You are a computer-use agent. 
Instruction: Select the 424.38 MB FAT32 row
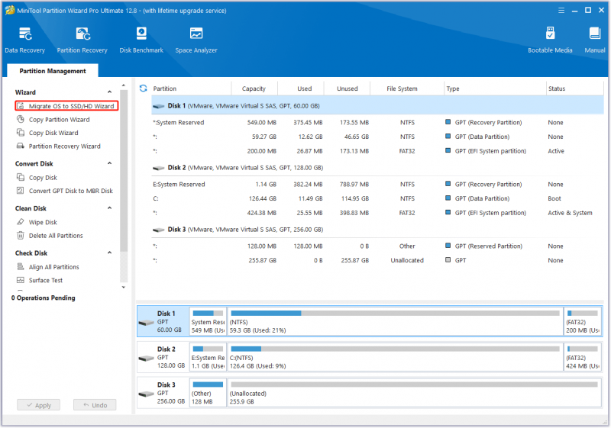click(377, 213)
